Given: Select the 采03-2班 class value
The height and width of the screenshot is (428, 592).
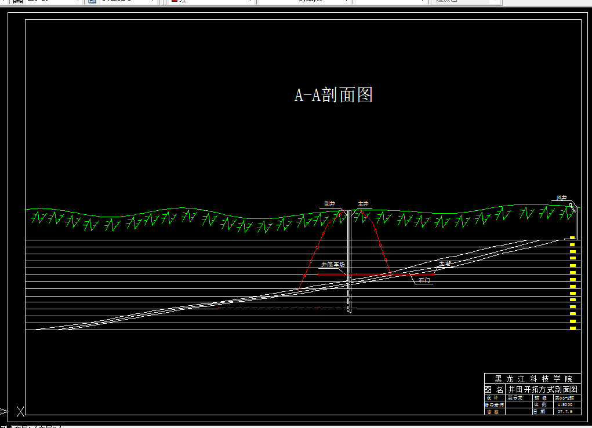Looking at the screenshot, I should coord(564,398).
